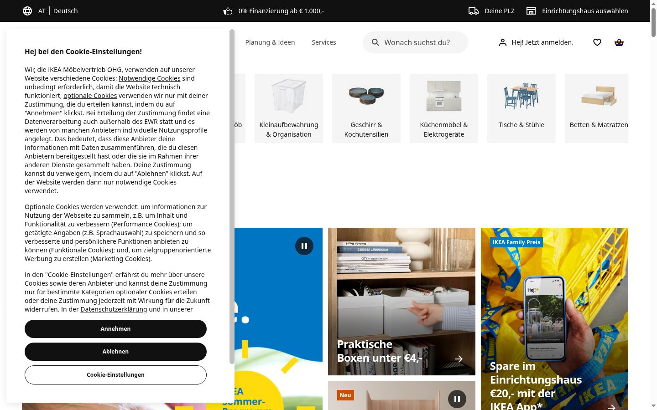
Task: Pause the 'Neu' product video
Action: (457, 399)
